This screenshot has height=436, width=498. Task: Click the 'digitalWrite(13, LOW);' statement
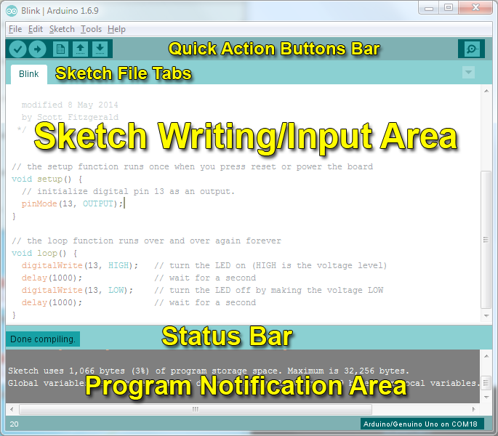[x=77, y=290]
